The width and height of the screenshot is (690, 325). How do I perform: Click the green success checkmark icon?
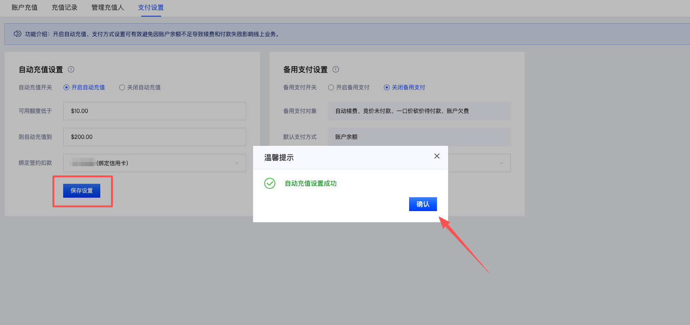pos(270,183)
